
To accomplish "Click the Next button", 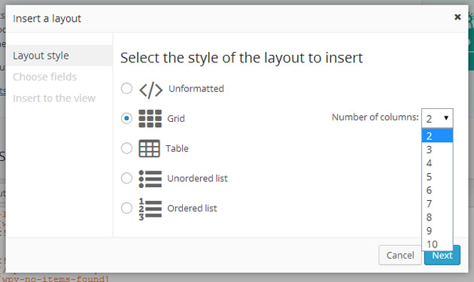I will point(442,255).
